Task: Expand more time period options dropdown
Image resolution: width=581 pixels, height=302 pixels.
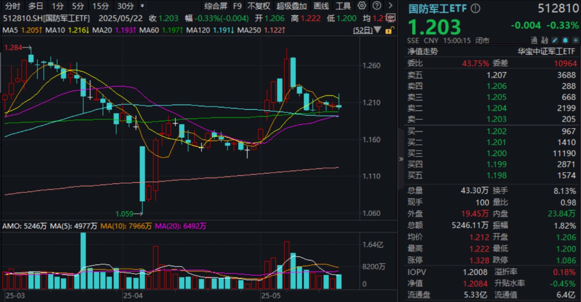Action: tap(142, 6)
